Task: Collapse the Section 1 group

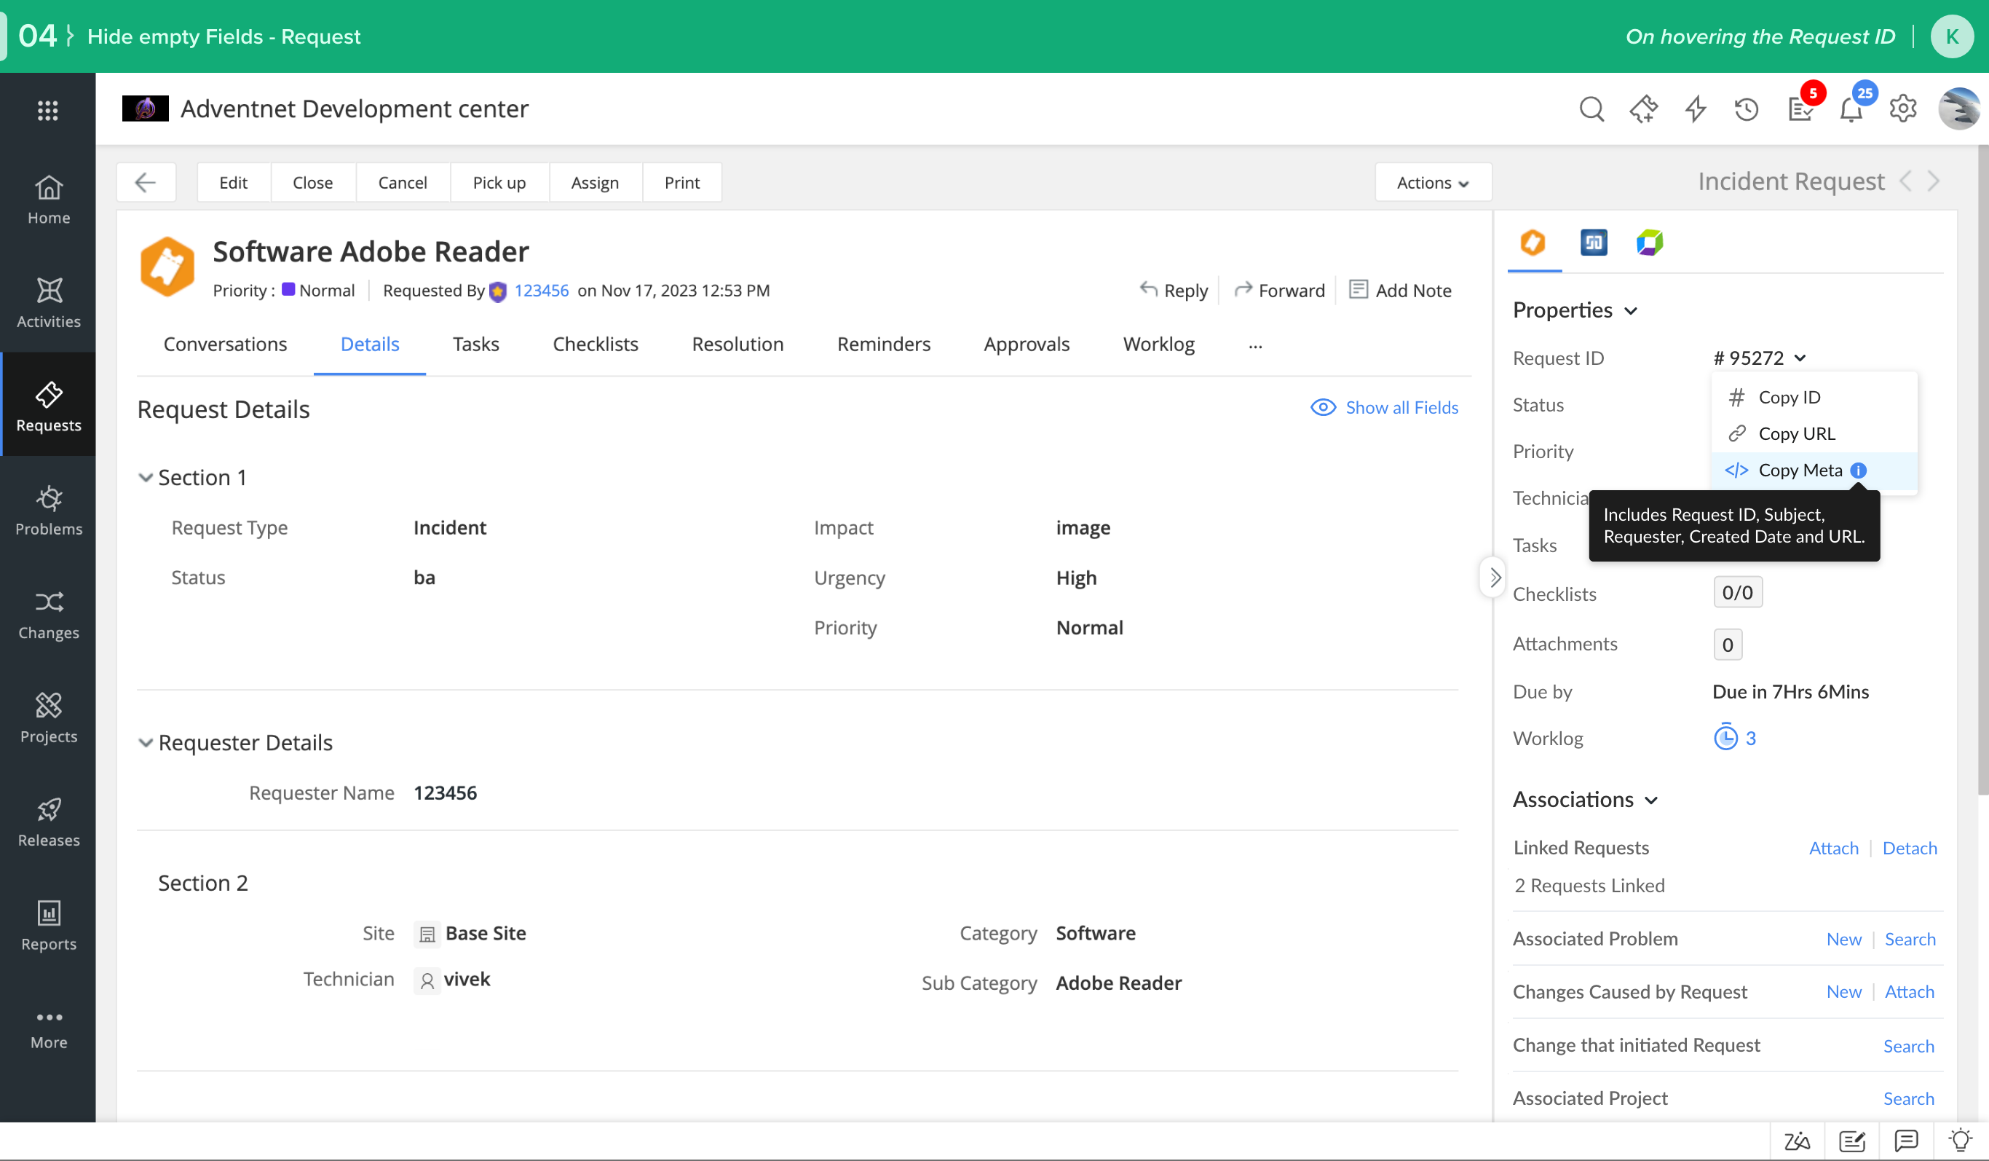Action: click(x=145, y=477)
